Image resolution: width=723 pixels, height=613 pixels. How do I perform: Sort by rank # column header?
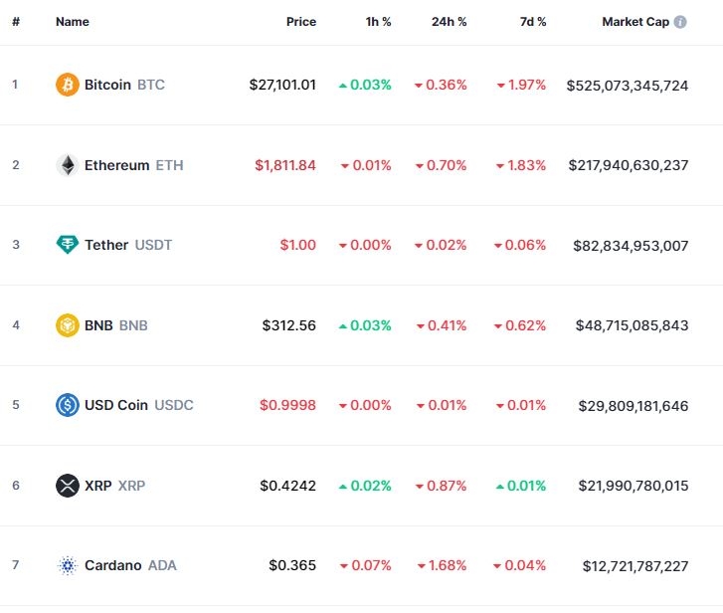click(x=16, y=22)
